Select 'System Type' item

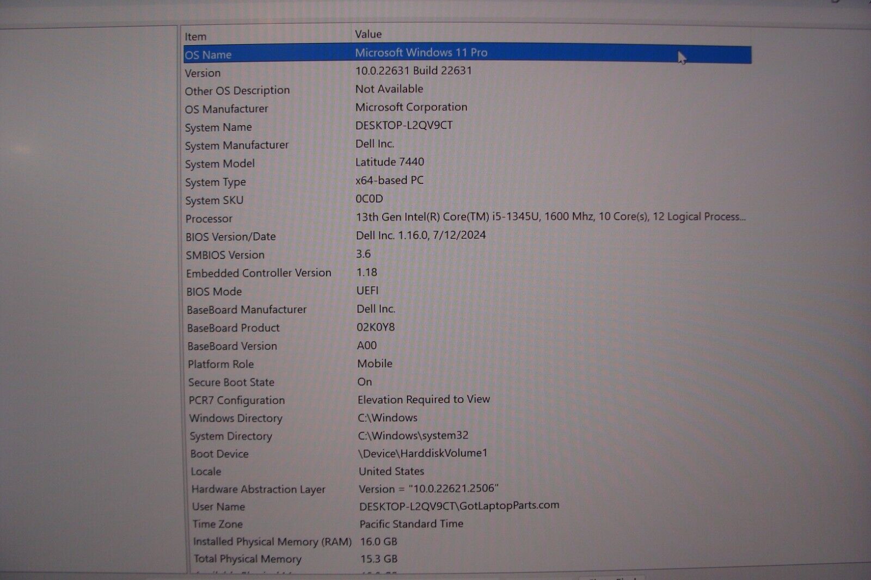click(x=216, y=182)
